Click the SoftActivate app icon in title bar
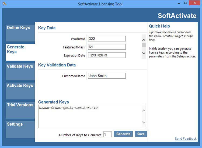 pyautogui.click(x=5, y=4)
